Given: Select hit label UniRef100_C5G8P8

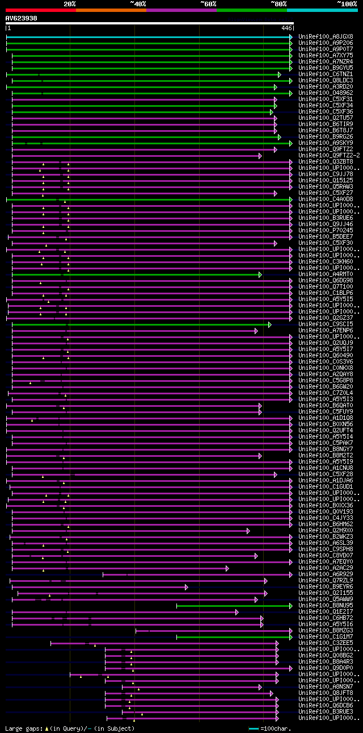Looking at the screenshot, I should click(326, 380).
